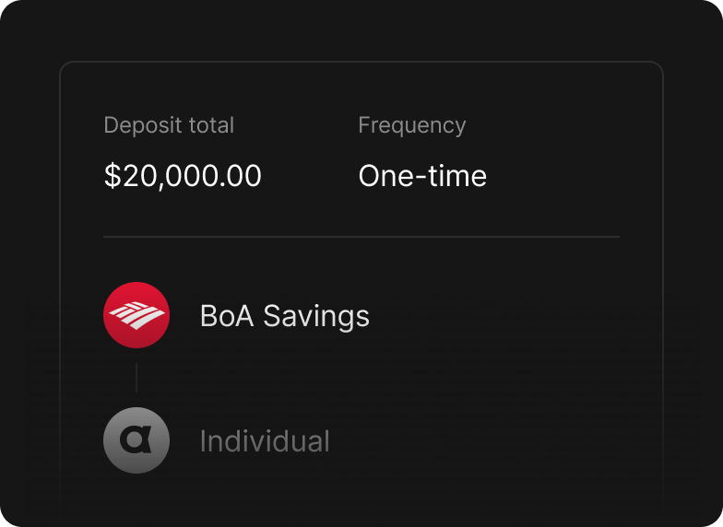Click the horizontal divider below the totals

(x=361, y=237)
